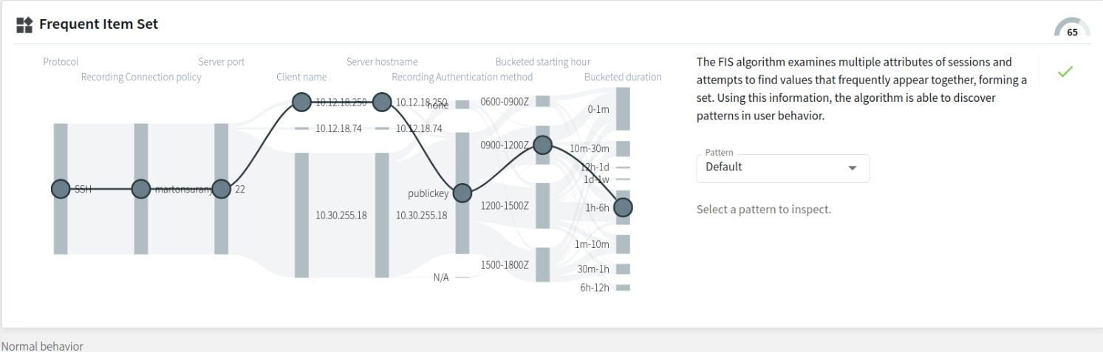
Task: Click the 6h-12h duration bar
Action: [623, 287]
